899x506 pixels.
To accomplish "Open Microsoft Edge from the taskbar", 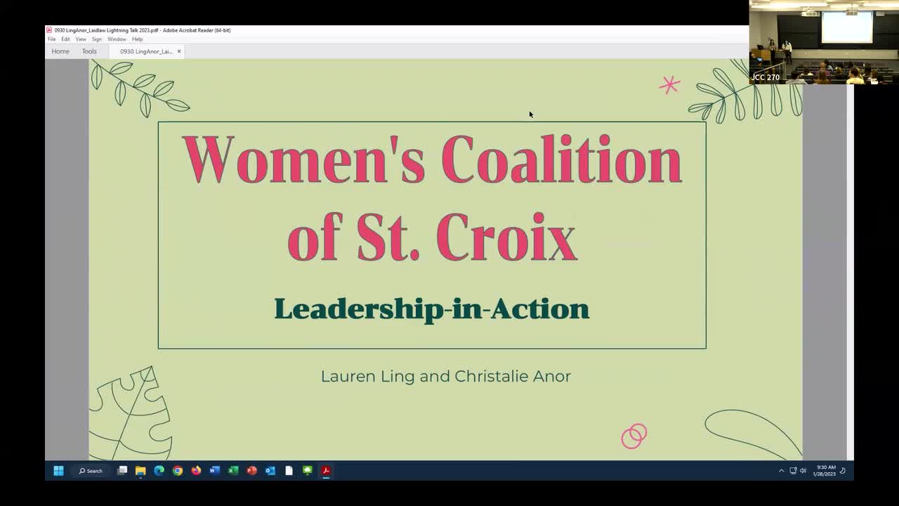I will tap(159, 471).
